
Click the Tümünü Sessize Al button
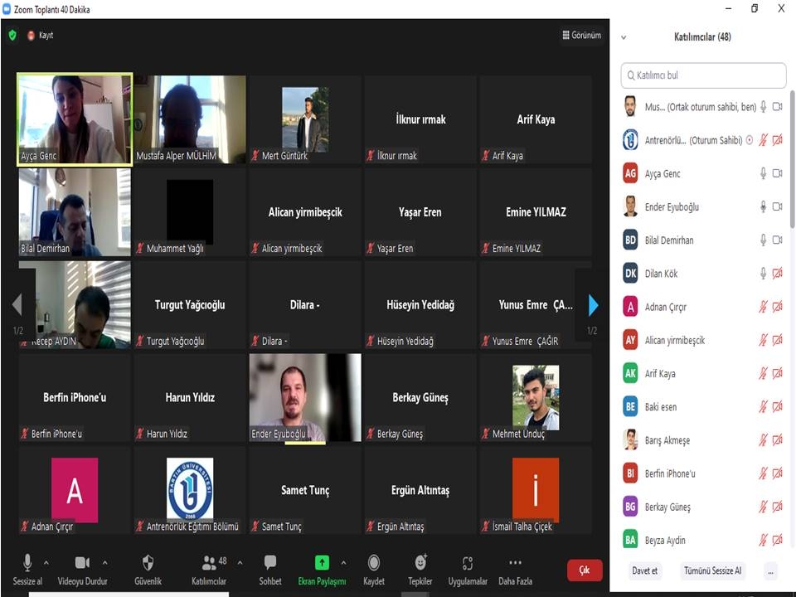712,571
